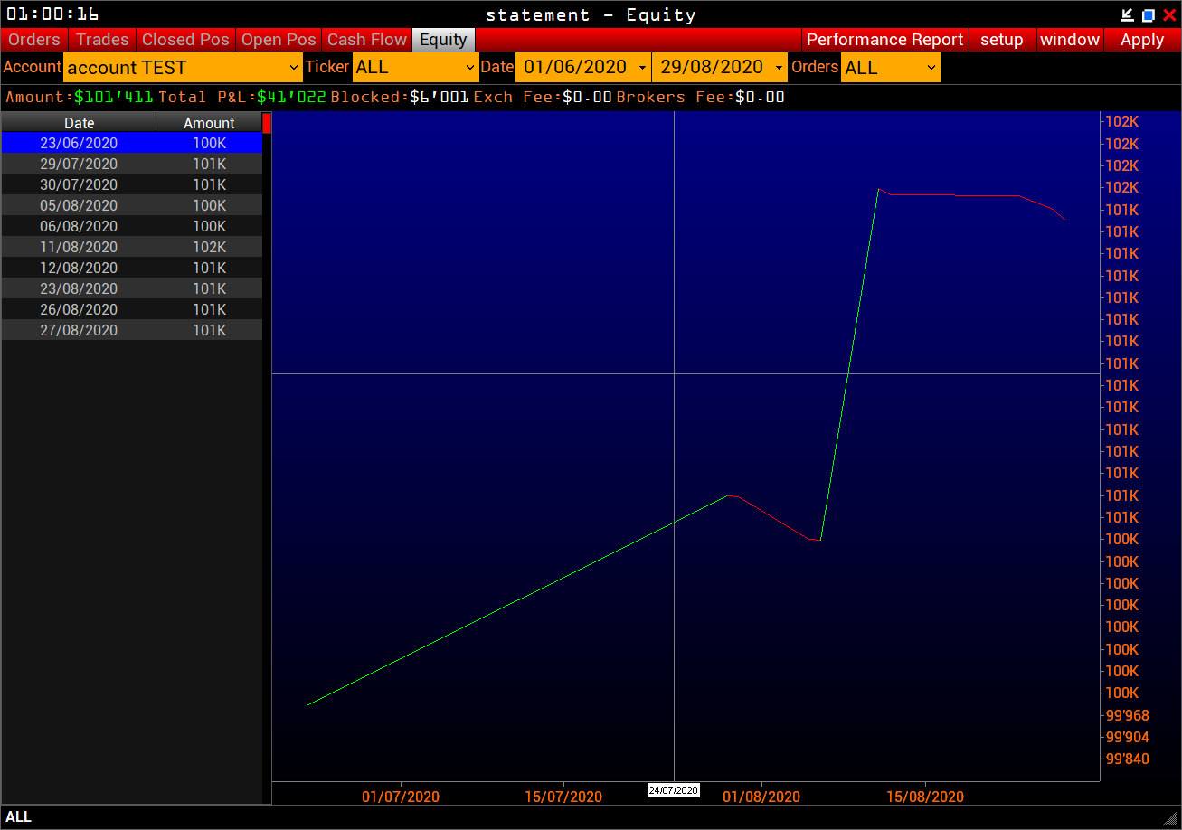Image resolution: width=1182 pixels, height=830 pixels.
Task: Open the end date picker 29/08/2020
Action: 719,68
